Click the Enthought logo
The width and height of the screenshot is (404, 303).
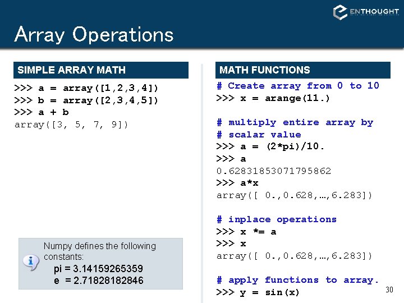[x=366, y=12]
